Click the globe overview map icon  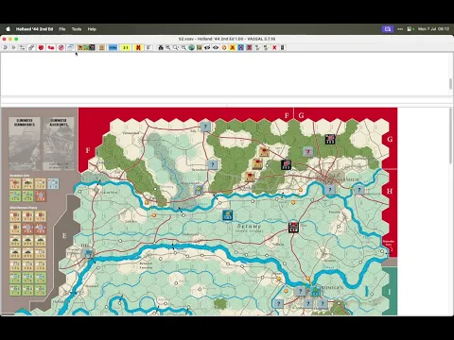[x=191, y=47]
